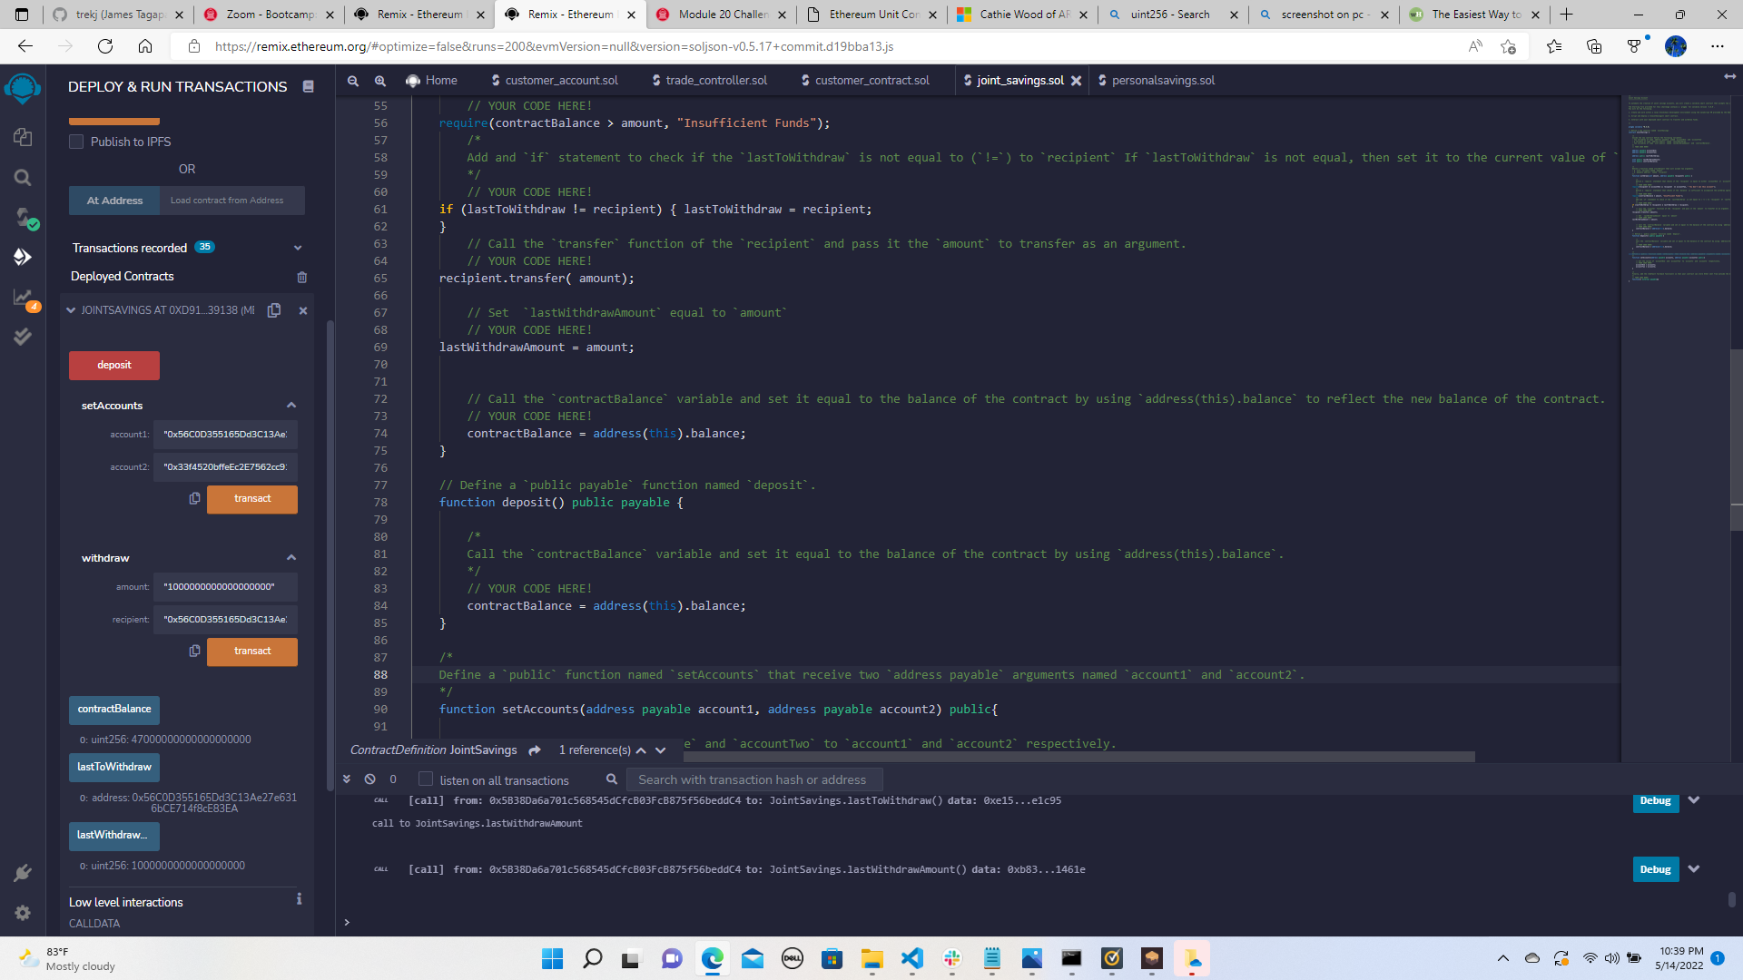Screen dimensions: 1743x980
Task: Copy setAccounts calldata to clipboard
Action: coord(194,498)
